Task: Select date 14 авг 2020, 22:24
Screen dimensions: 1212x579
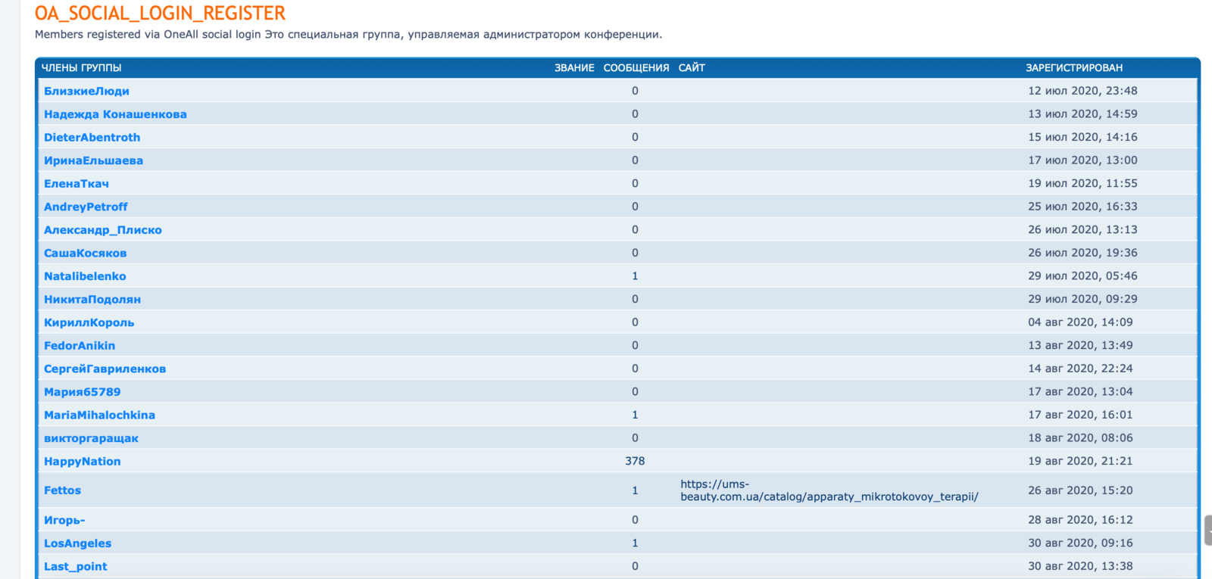Action: point(1080,369)
